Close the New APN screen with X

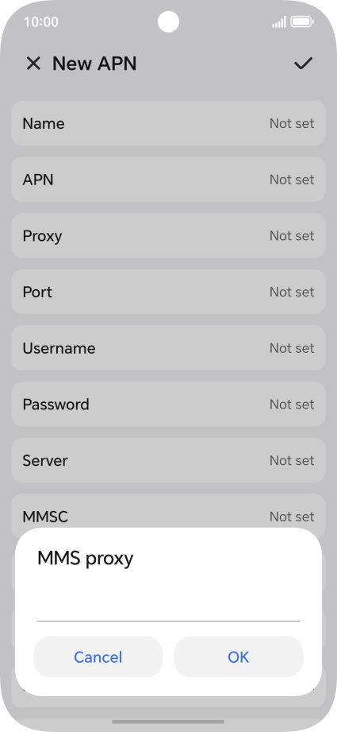click(x=33, y=64)
